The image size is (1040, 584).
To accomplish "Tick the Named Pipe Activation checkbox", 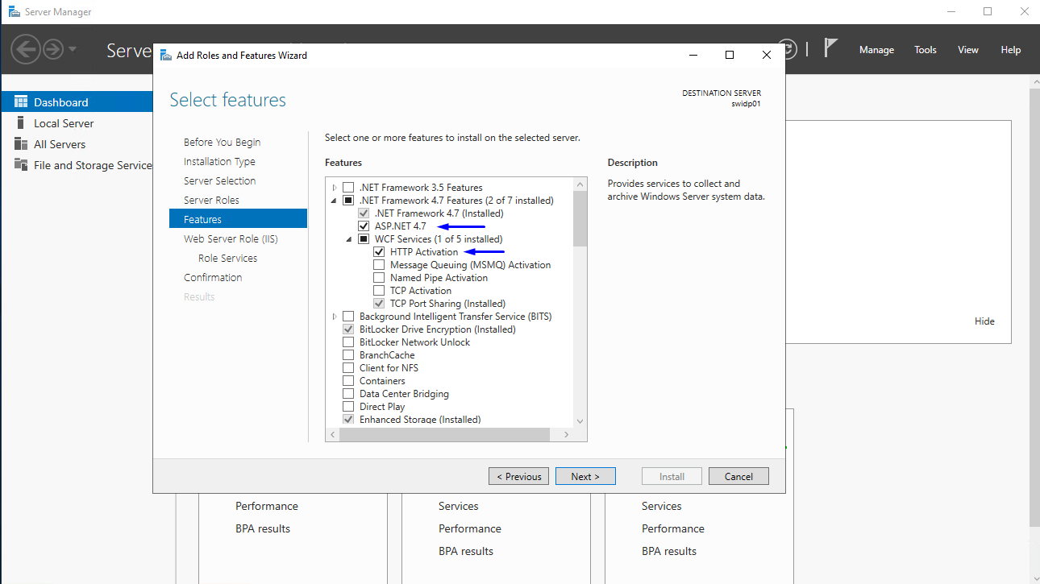I will tap(379, 278).
